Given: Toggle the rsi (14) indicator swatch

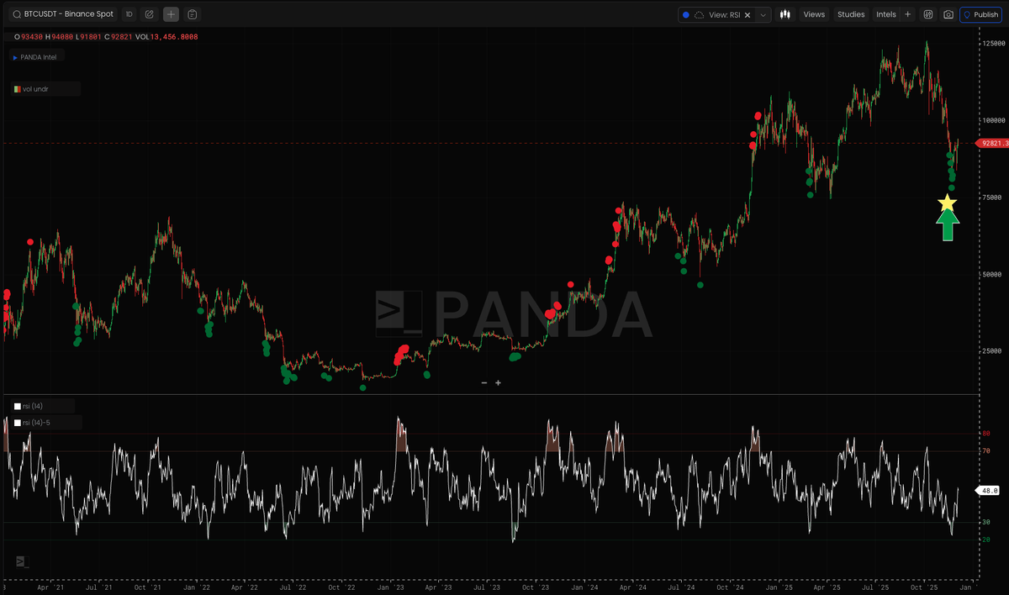Looking at the screenshot, I should click(18, 407).
